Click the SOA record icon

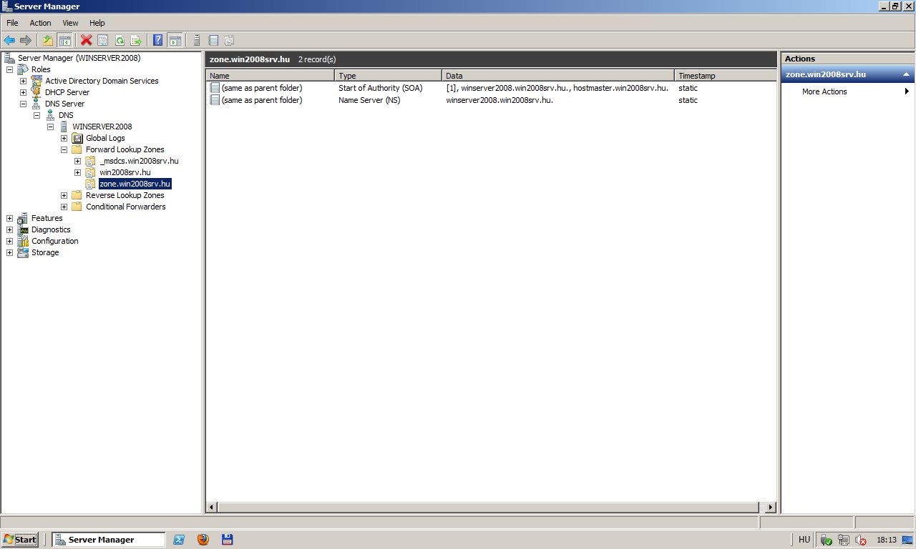[x=215, y=88]
